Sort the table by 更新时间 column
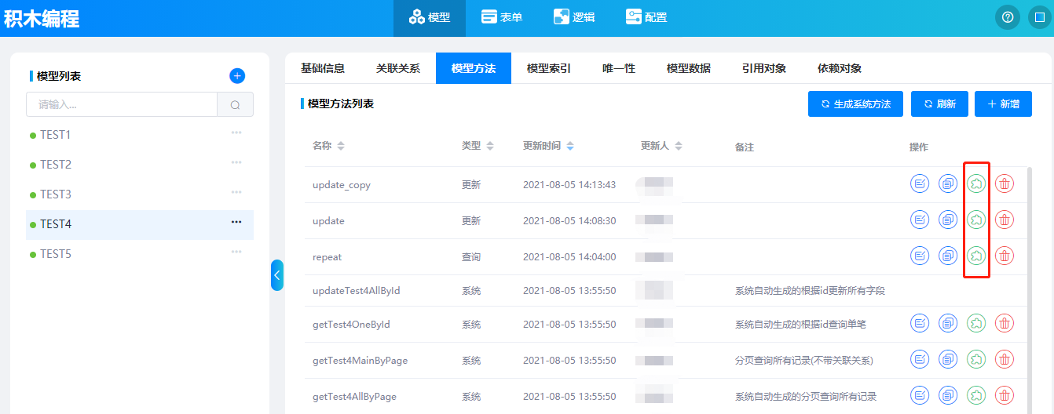1054x414 pixels. point(570,146)
